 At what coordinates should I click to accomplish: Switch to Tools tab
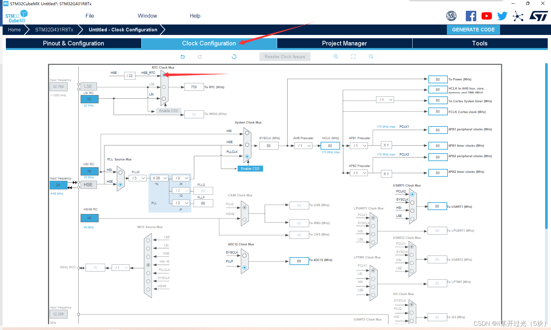click(x=480, y=43)
